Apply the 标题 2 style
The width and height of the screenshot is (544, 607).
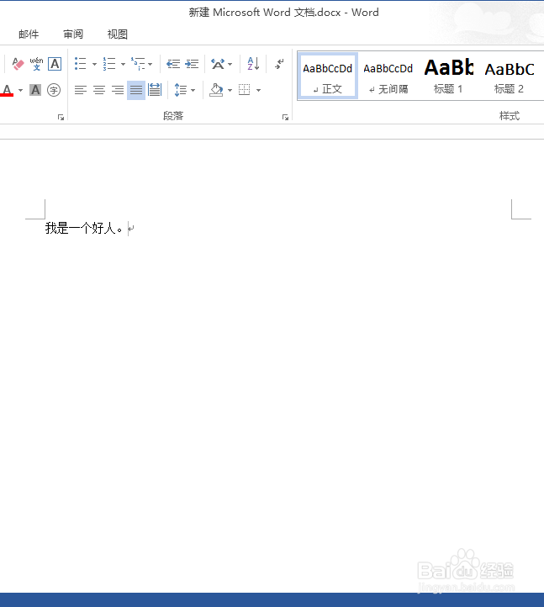click(x=510, y=76)
